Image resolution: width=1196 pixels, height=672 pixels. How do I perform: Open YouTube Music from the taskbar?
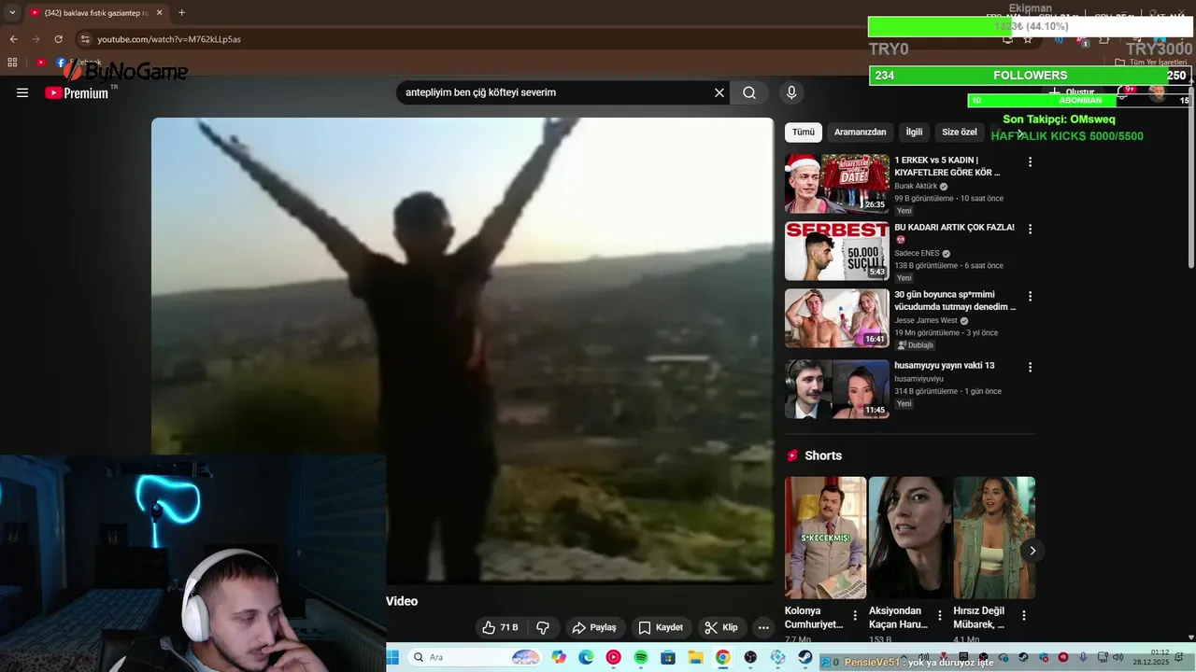click(x=613, y=657)
